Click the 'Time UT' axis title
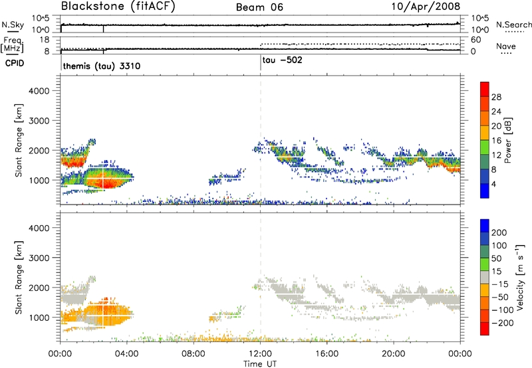The image size is (532, 368). (x=260, y=364)
